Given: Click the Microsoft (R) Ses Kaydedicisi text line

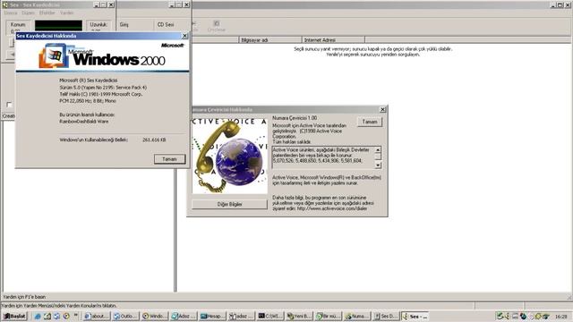Looking at the screenshot, I should (89, 80).
